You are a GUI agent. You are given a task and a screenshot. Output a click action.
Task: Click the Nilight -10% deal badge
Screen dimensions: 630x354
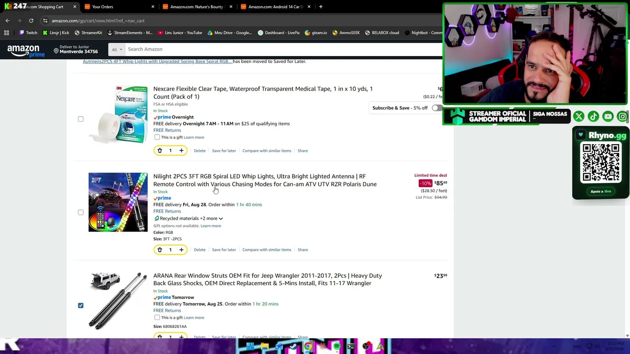(425, 183)
